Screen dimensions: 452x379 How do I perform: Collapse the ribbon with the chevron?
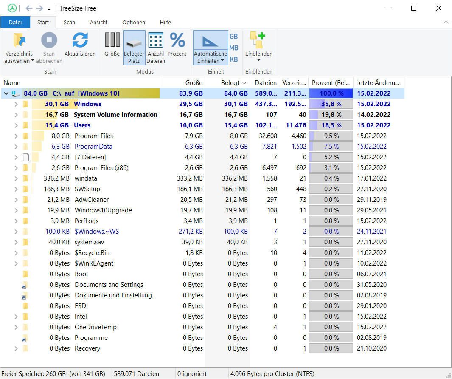[446, 22]
